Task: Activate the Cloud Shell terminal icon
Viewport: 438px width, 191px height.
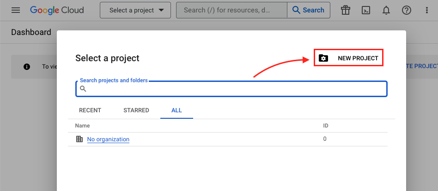Action: point(366,10)
